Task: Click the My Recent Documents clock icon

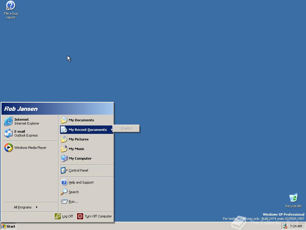Action: 64,129
